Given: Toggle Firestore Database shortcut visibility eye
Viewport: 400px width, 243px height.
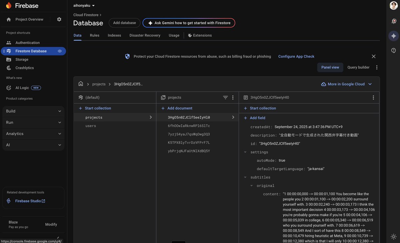Looking at the screenshot, I should tap(60, 51).
